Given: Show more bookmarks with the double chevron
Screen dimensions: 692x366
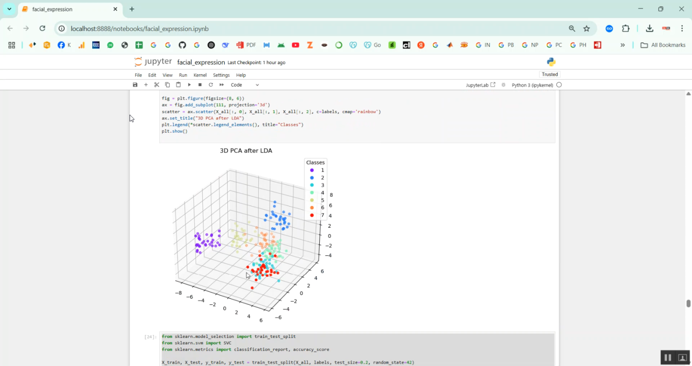Looking at the screenshot, I should coord(622,45).
